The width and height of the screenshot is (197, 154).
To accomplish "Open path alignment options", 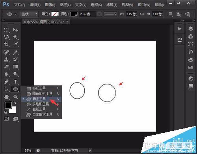I will [x=178, y=14].
